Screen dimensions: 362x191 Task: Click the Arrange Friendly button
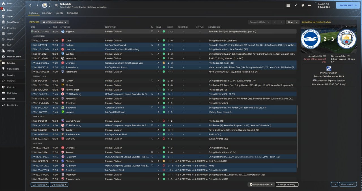287,185
